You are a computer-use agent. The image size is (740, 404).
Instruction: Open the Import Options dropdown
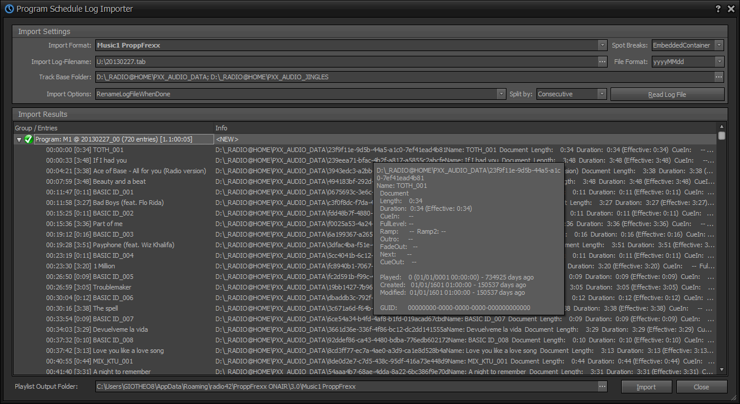point(501,93)
